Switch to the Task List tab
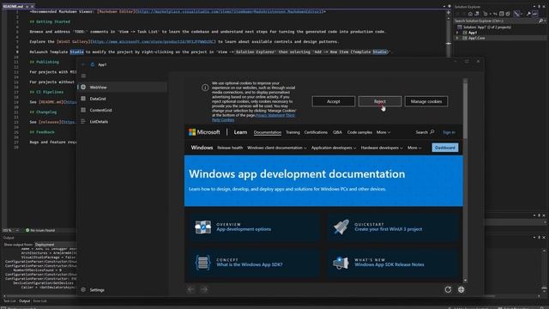 [x=9, y=301]
